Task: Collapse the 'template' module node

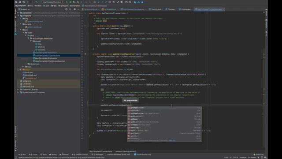Action: point(18,16)
